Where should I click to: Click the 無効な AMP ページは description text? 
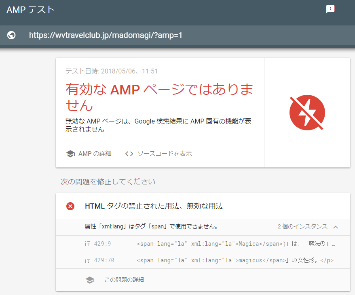158,125
